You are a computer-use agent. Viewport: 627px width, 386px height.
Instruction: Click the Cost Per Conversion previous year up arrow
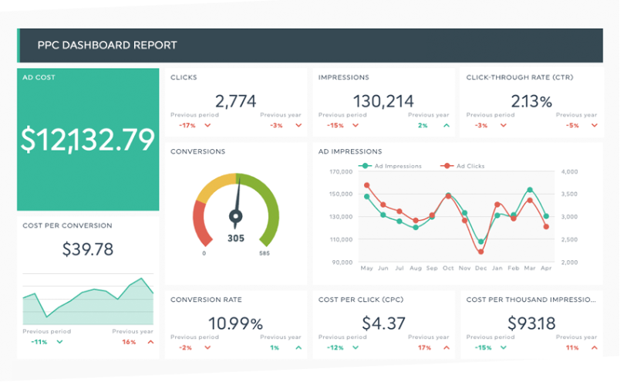150,341
